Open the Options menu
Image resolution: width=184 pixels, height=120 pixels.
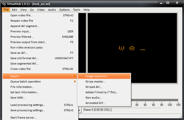(x=64, y=10)
